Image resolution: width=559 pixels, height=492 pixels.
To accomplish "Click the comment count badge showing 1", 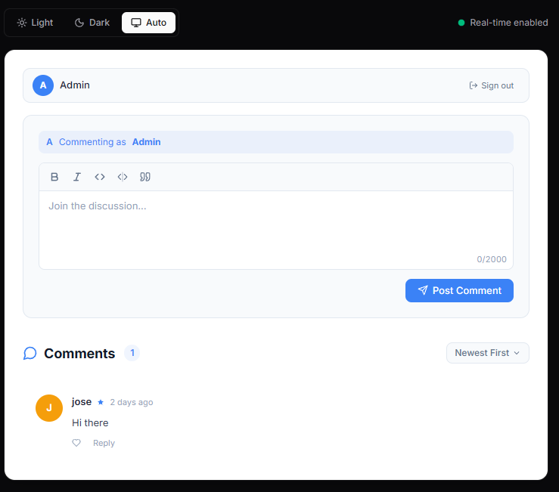I will [x=132, y=353].
